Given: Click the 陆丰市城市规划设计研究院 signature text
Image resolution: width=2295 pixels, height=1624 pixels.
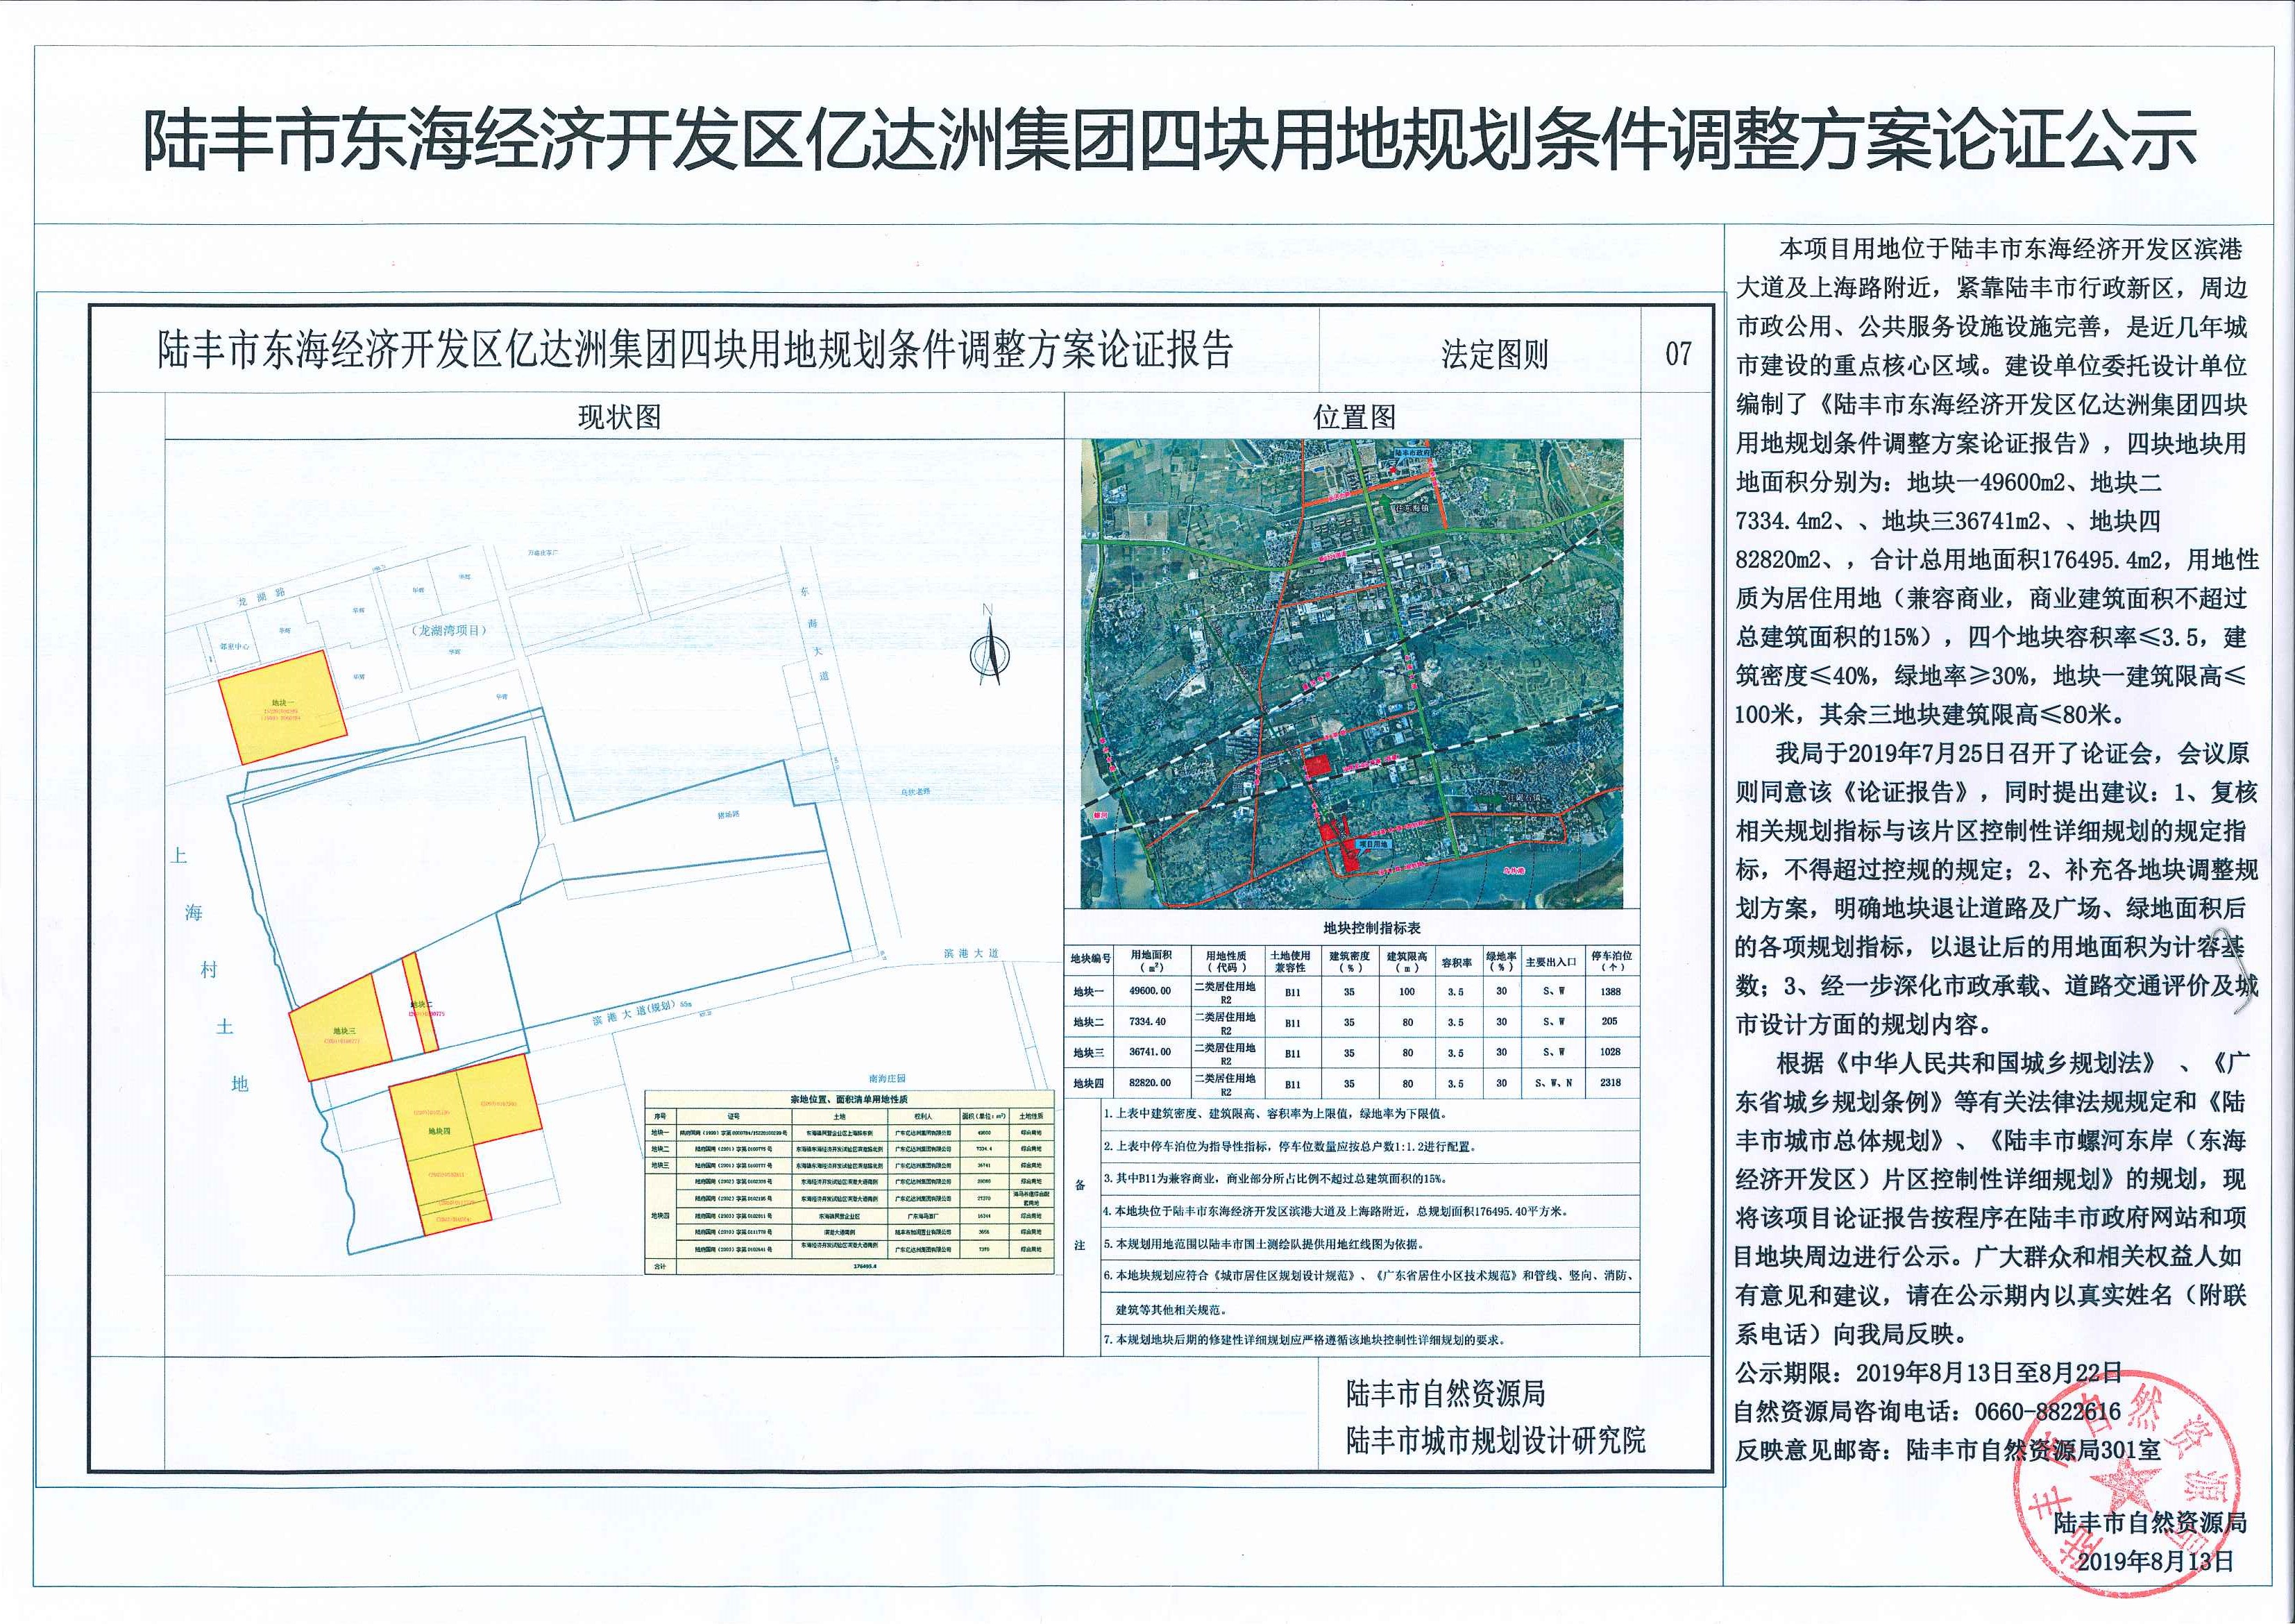Looking at the screenshot, I should pyautogui.click(x=1496, y=1440).
